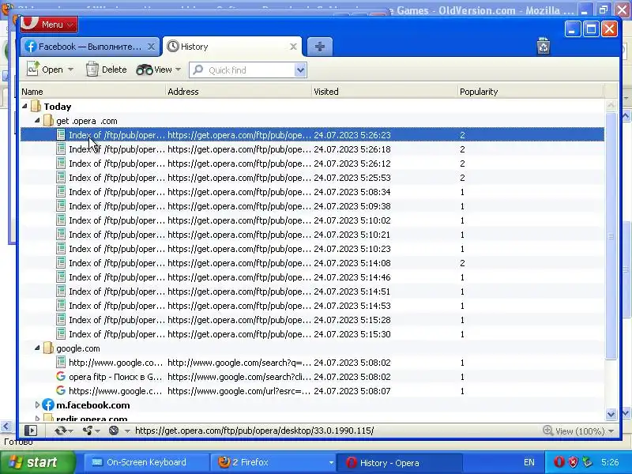The width and height of the screenshot is (632, 474).
Task: Click the get.opera.com folder icon
Action: 48,120
